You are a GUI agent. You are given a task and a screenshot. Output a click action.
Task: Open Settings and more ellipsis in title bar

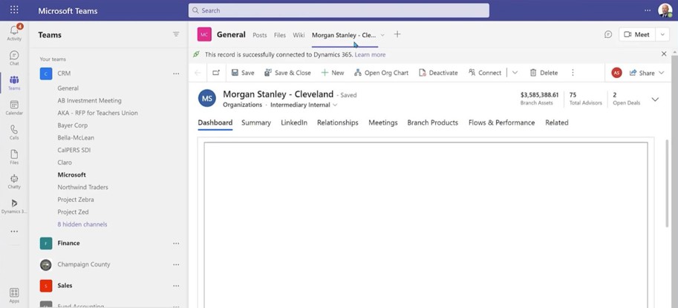(648, 10)
